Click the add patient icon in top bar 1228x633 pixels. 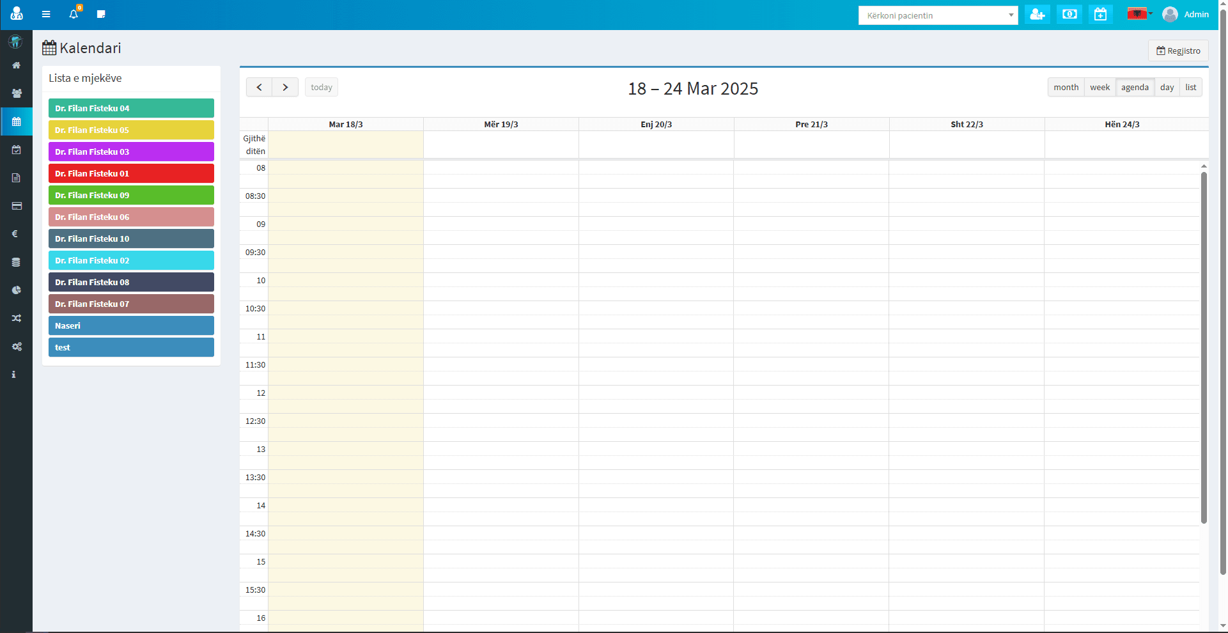coord(1038,14)
